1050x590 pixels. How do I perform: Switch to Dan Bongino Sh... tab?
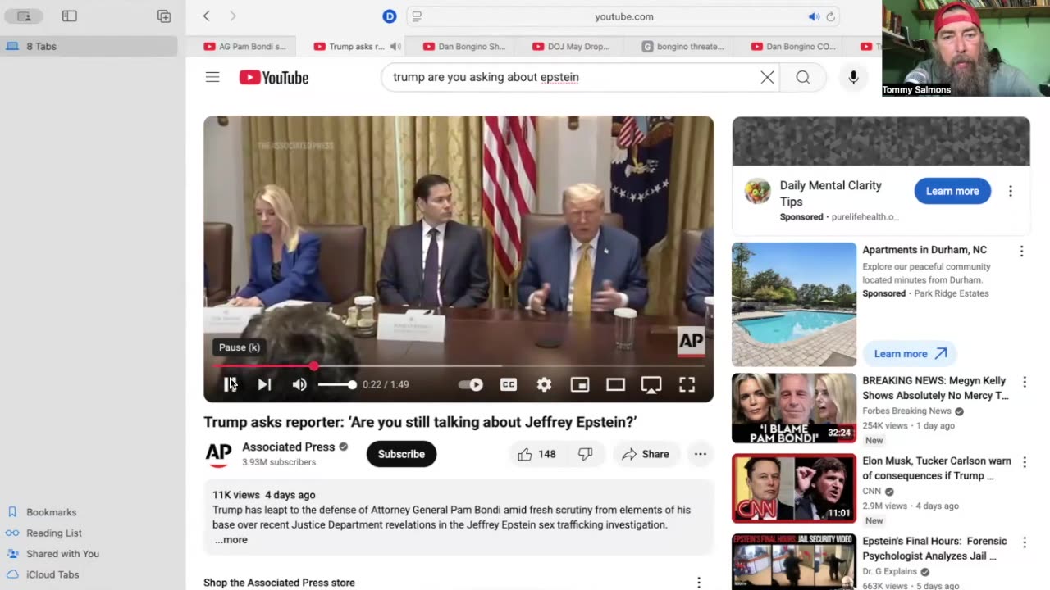pyautogui.click(x=464, y=47)
